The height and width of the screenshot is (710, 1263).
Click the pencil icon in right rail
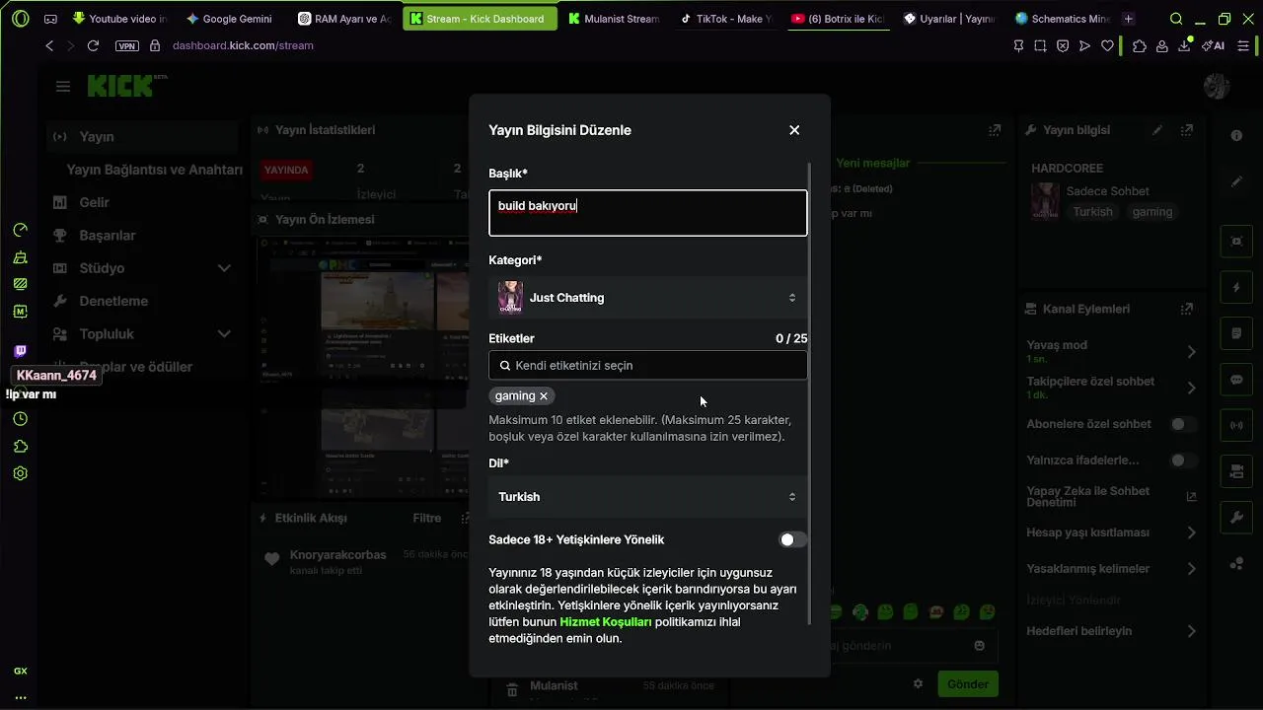[1236, 182]
